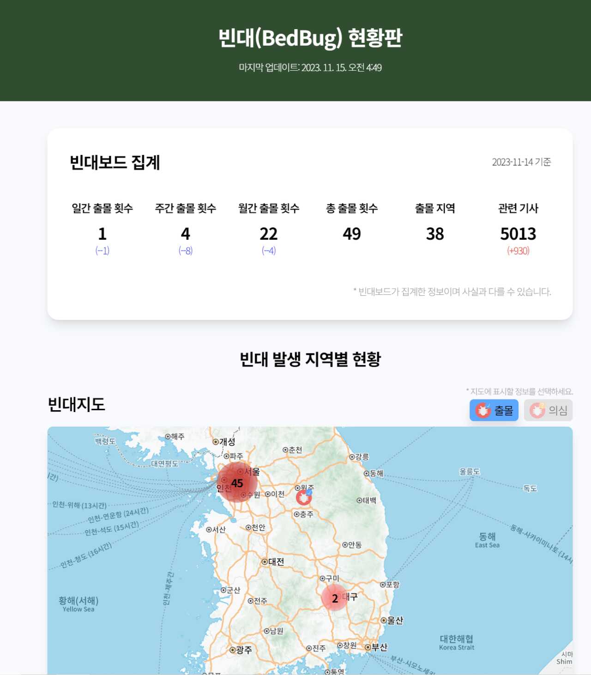The image size is (591, 675).
Task: Click the 총 출몰 횟수 value 49
Action: 352,234
